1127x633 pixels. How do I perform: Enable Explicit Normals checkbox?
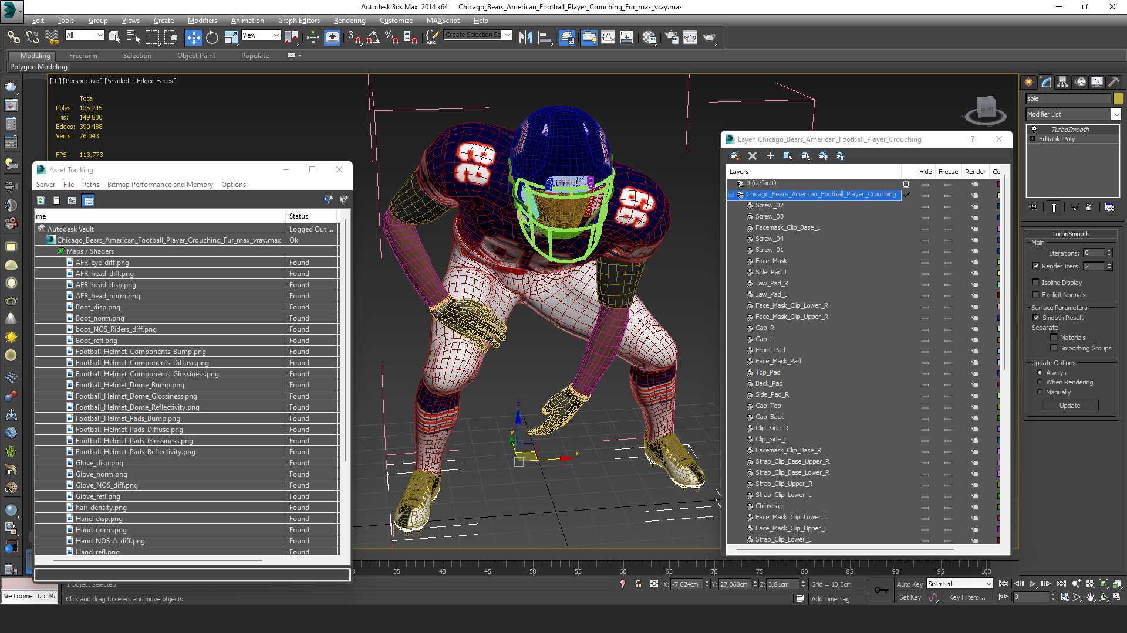click(1036, 295)
